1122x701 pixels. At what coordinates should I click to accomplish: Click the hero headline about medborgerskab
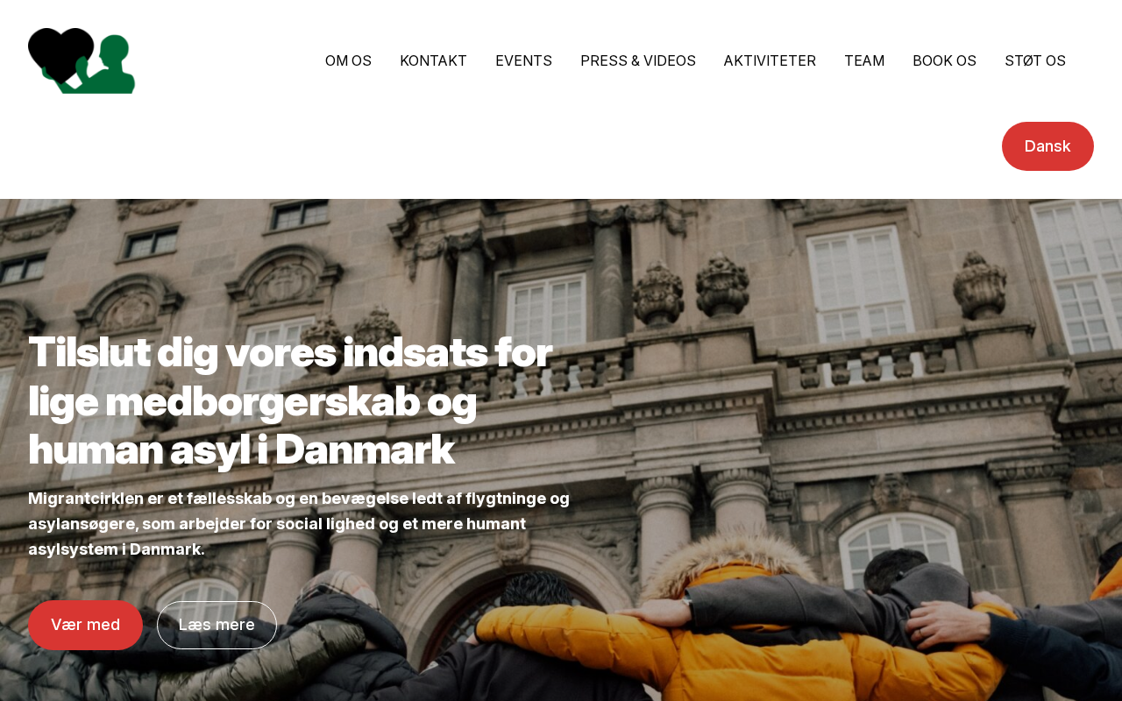pos(290,400)
